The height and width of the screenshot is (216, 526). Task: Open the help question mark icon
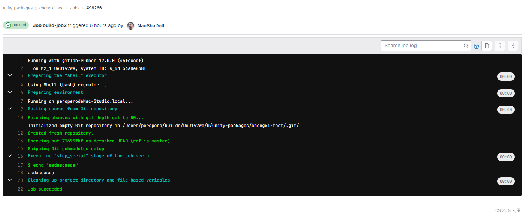476,46
